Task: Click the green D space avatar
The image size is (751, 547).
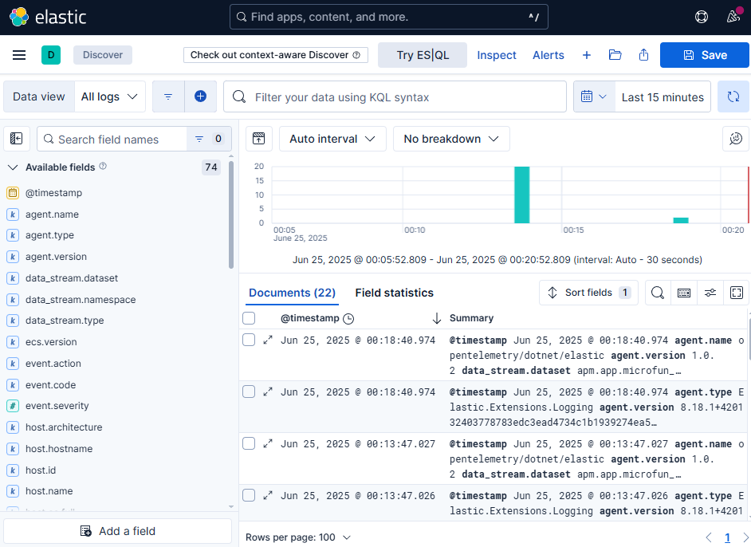Action: 51,55
